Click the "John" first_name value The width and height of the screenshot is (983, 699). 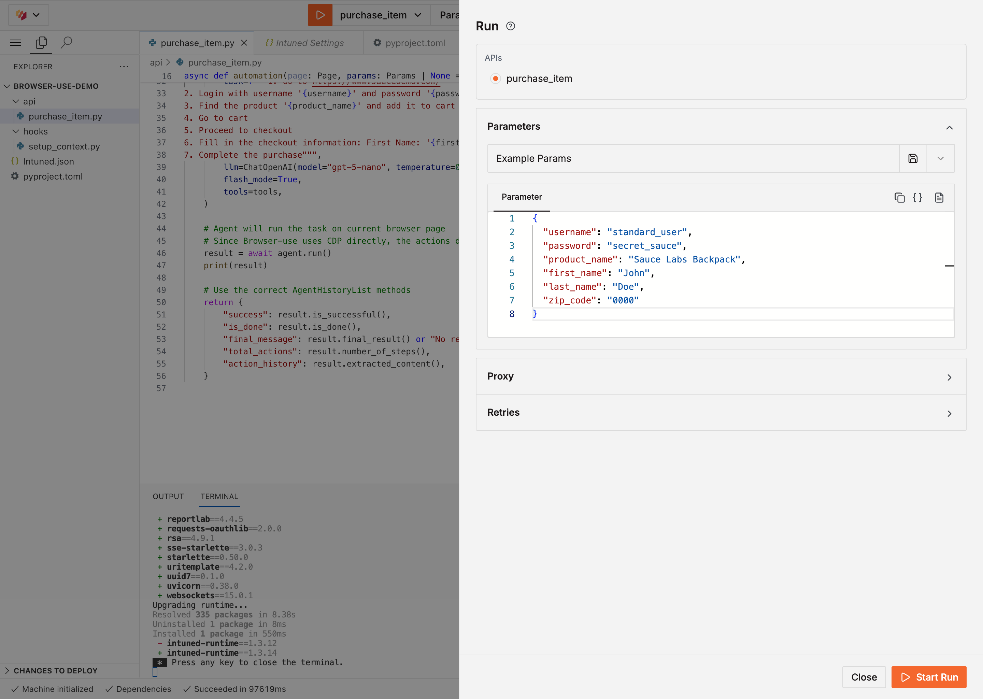click(633, 273)
